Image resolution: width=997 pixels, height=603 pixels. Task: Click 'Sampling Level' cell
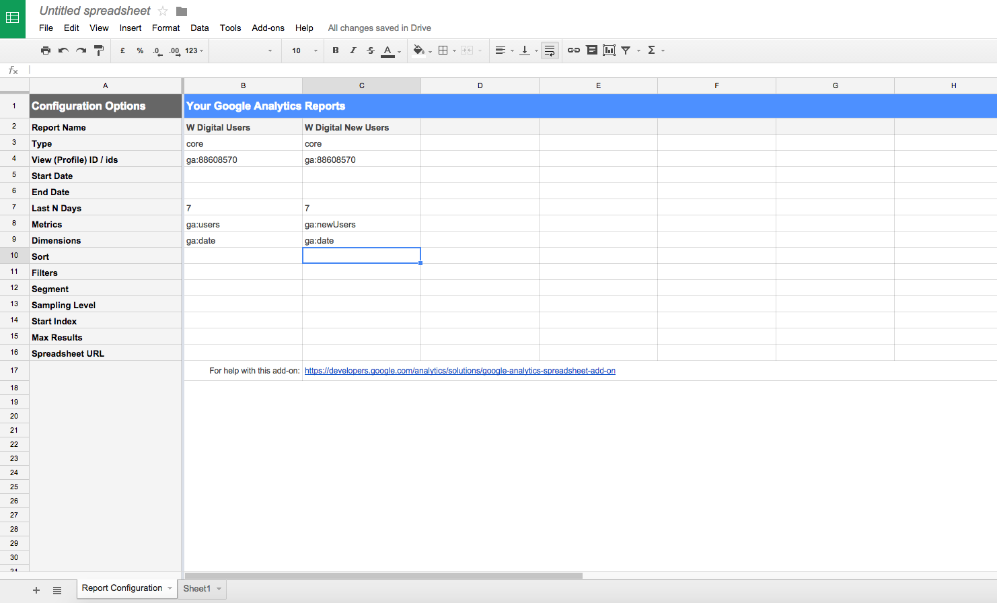point(106,304)
